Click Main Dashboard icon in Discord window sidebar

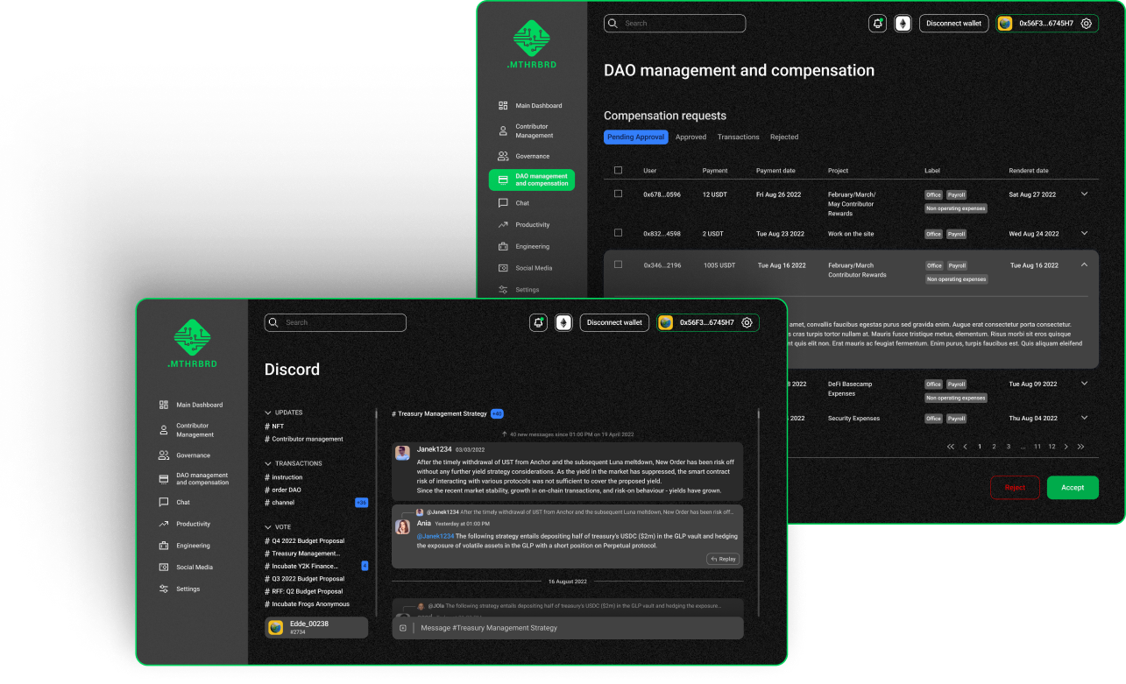click(164, 405)
